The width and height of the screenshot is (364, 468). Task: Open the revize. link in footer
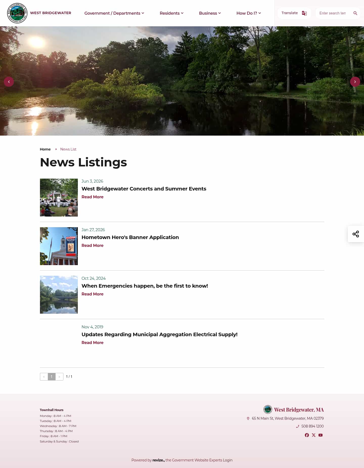pos(158,460)
